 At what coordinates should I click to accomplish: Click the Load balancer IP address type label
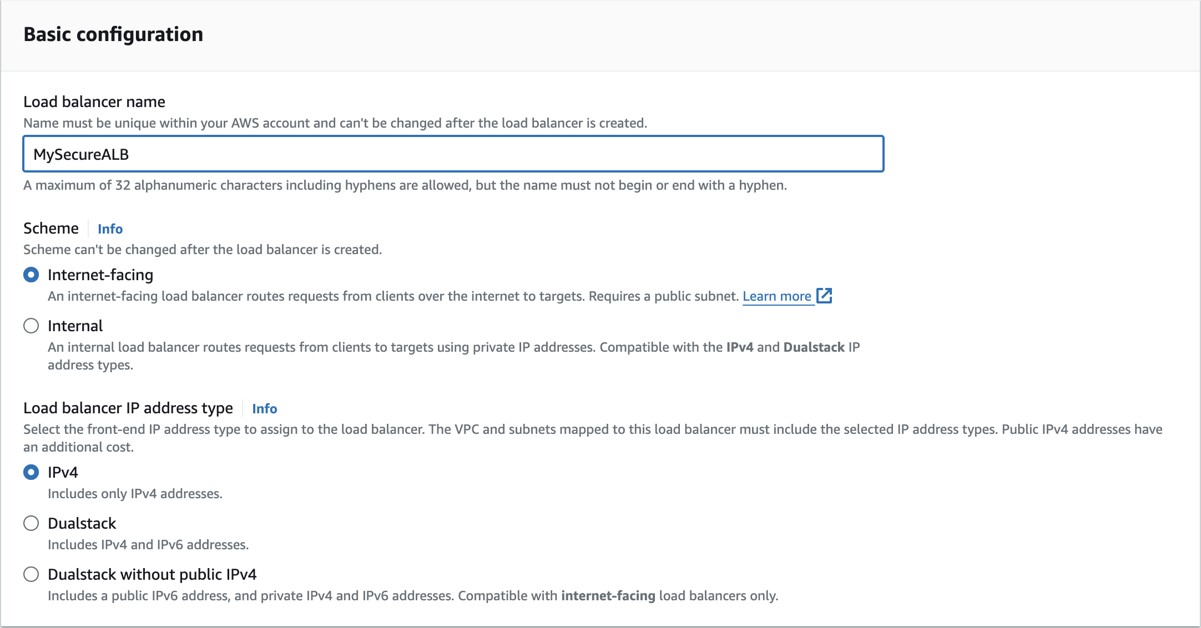[128, 408]
